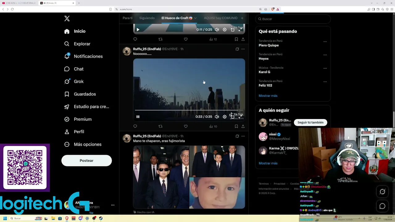Screen dimensions: 395x222
Task: Click Mostrar más under A quién seguir
Action: point(268,163)
